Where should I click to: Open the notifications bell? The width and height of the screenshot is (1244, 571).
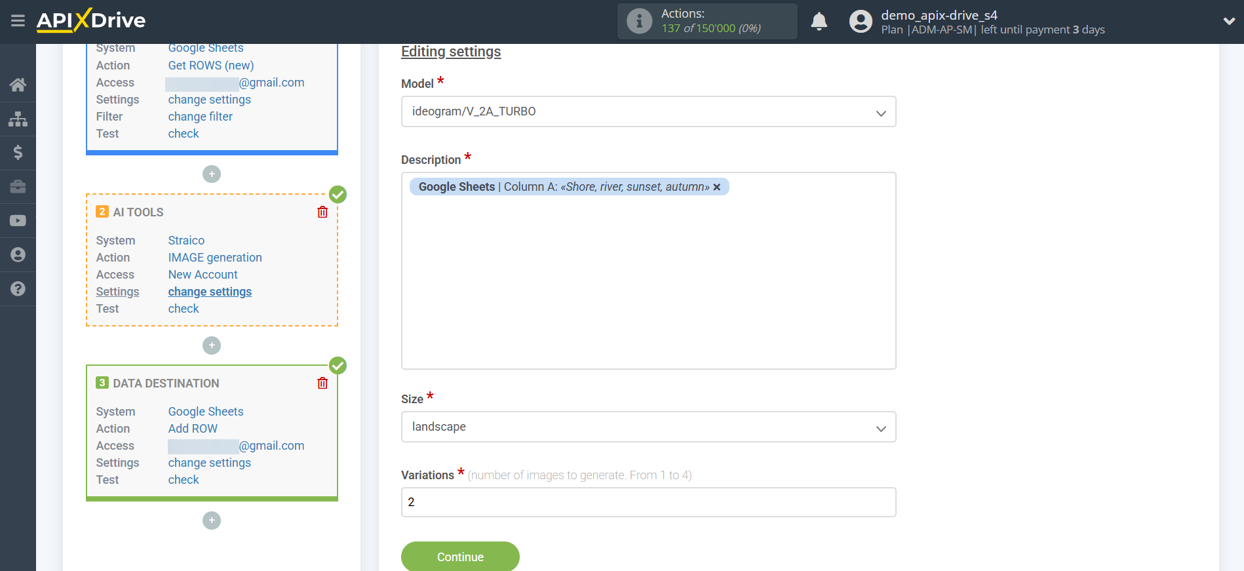click(819, 22)
